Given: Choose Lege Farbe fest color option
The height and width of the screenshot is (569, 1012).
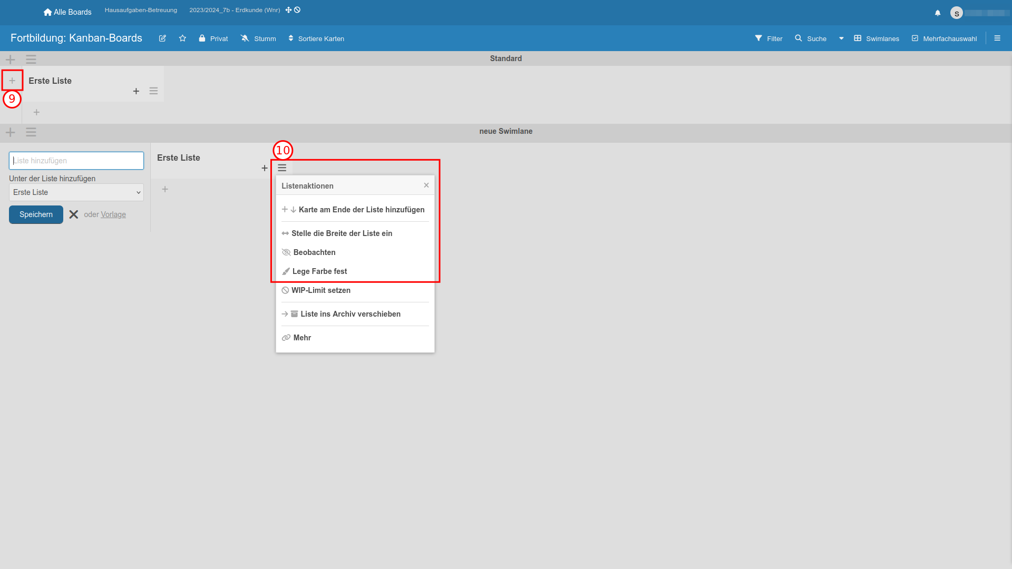Looking at the screenshot, I should tap(319, 271).
